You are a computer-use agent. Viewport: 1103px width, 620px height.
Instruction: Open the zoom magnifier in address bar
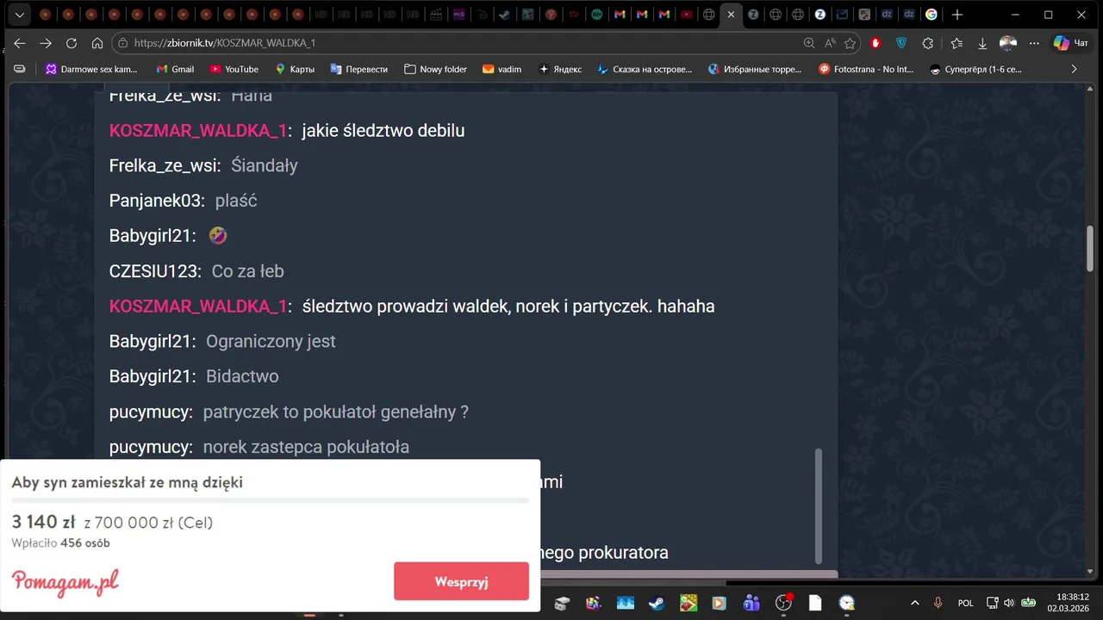click(x=809, y=43)
